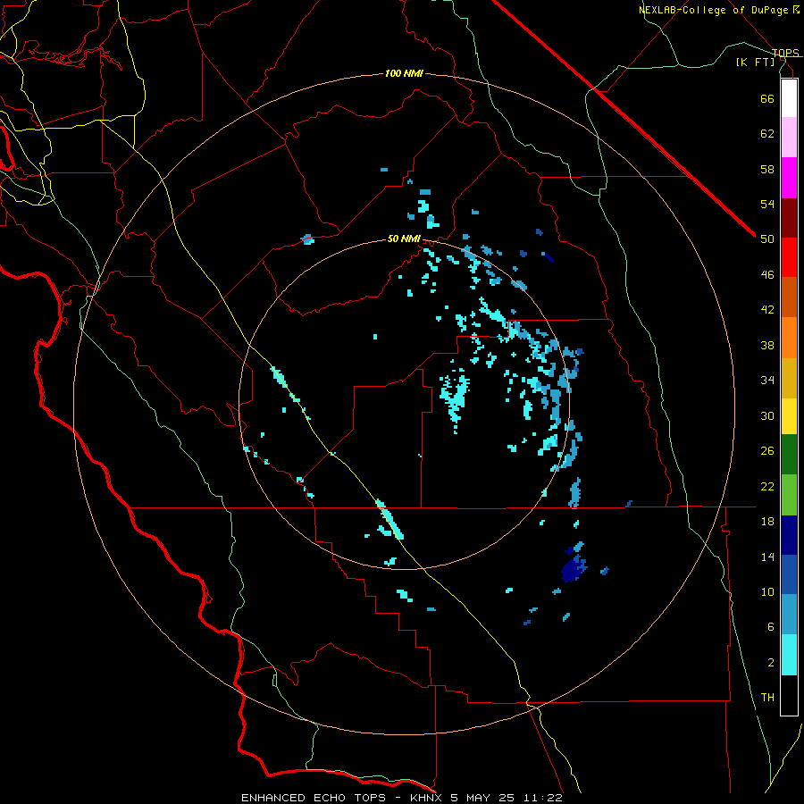Click the '14' legend value
The height and width of the screenshot is (804, 804).
[767, 557]
